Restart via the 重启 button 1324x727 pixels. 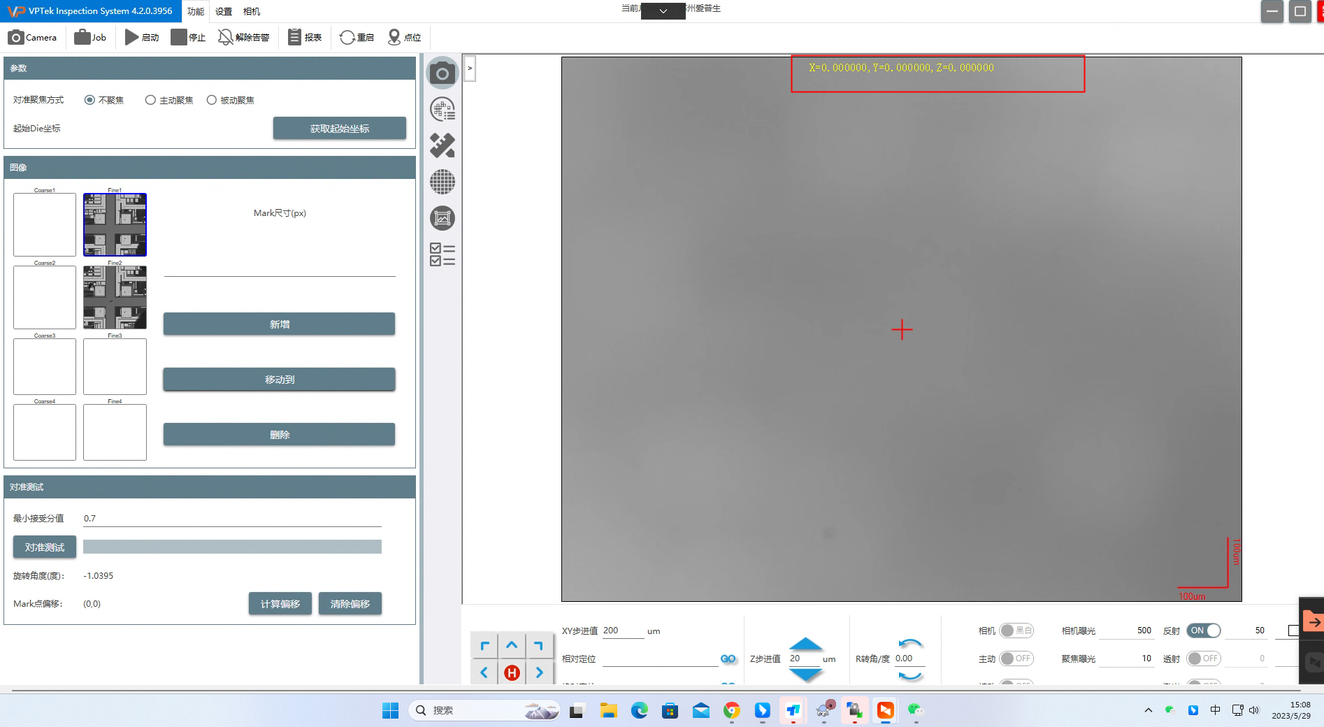point(357,37)
